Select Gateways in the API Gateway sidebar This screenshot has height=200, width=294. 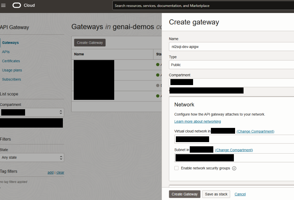click(x=11, y=43)
